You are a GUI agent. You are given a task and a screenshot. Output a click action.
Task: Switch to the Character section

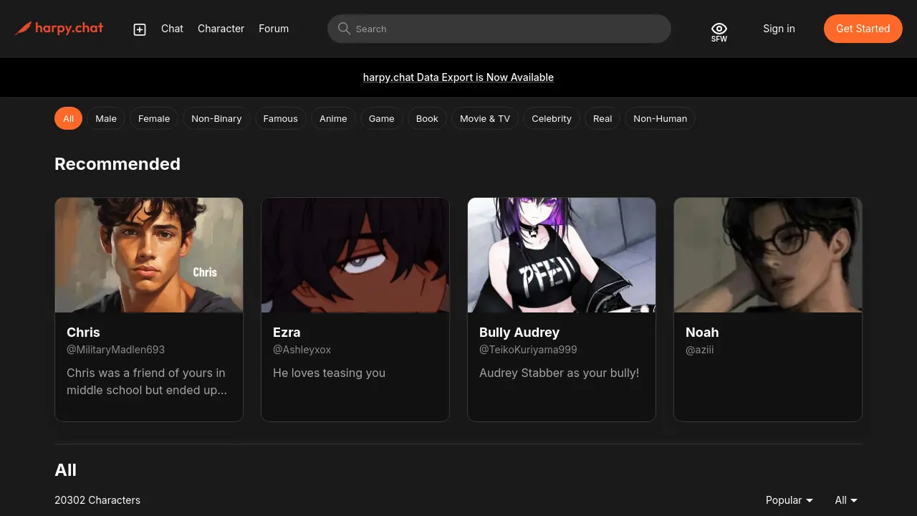221,29
